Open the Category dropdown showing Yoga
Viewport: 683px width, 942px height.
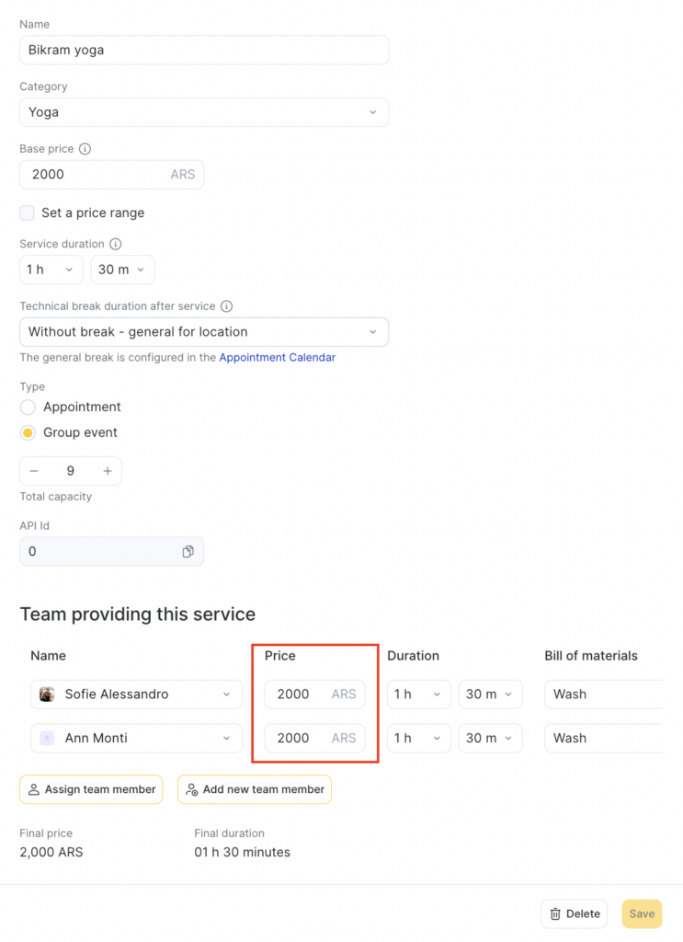coord(204,112)
